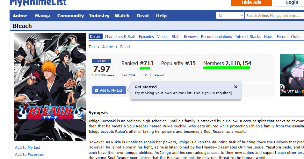The height and width of the screenshot is (159, 304).
Task: Click the search input field
Action: pyautogui.click(x=274, y=16)
